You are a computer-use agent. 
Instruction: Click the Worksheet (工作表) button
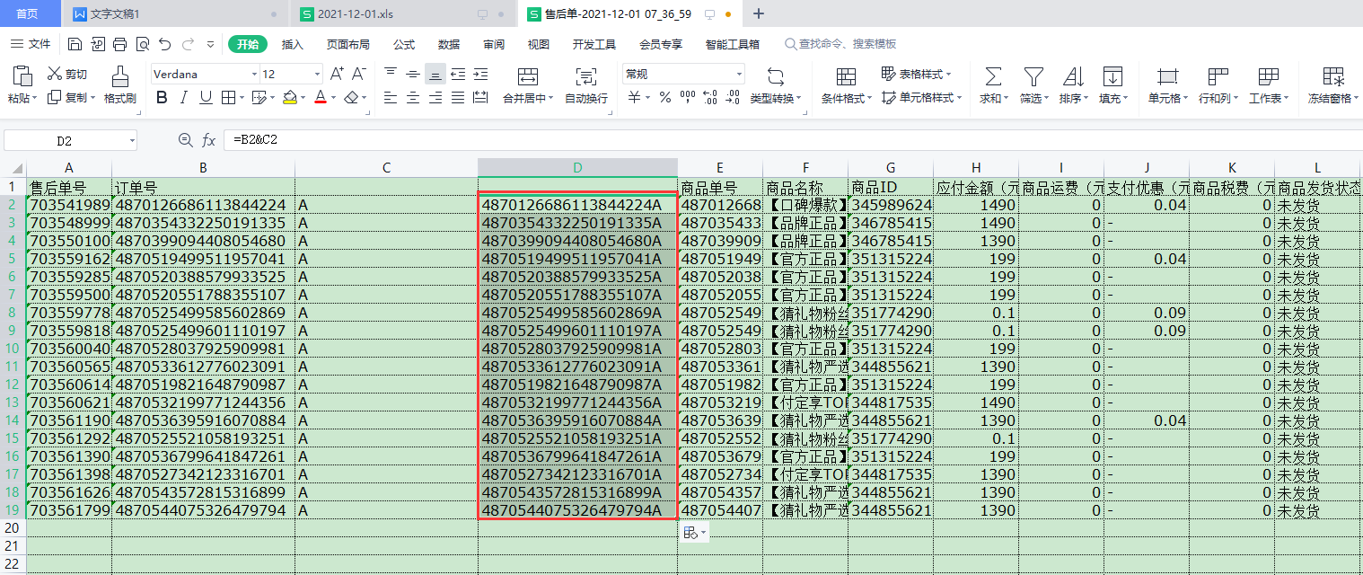pos(1269,85)
